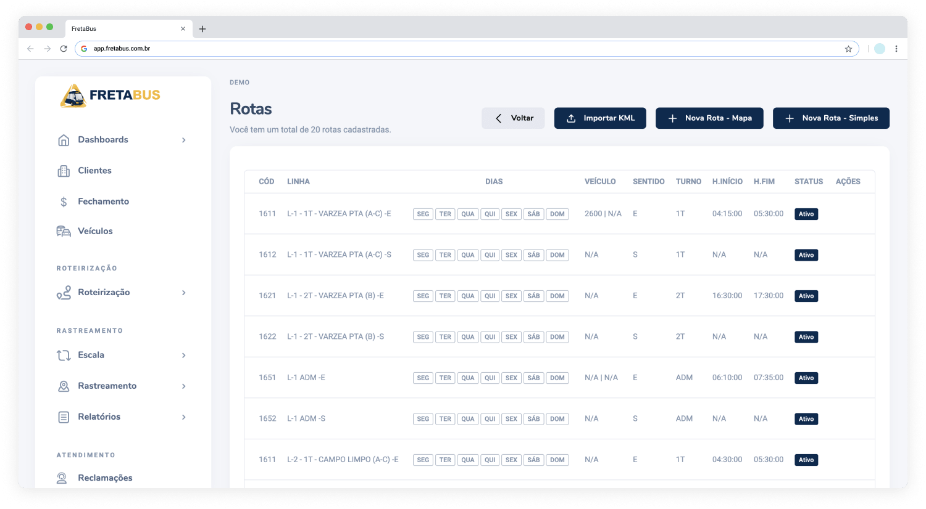Toggle SEG chip for route 1611
This screenshot has width=926, height=509.
(x=423, y=214)
